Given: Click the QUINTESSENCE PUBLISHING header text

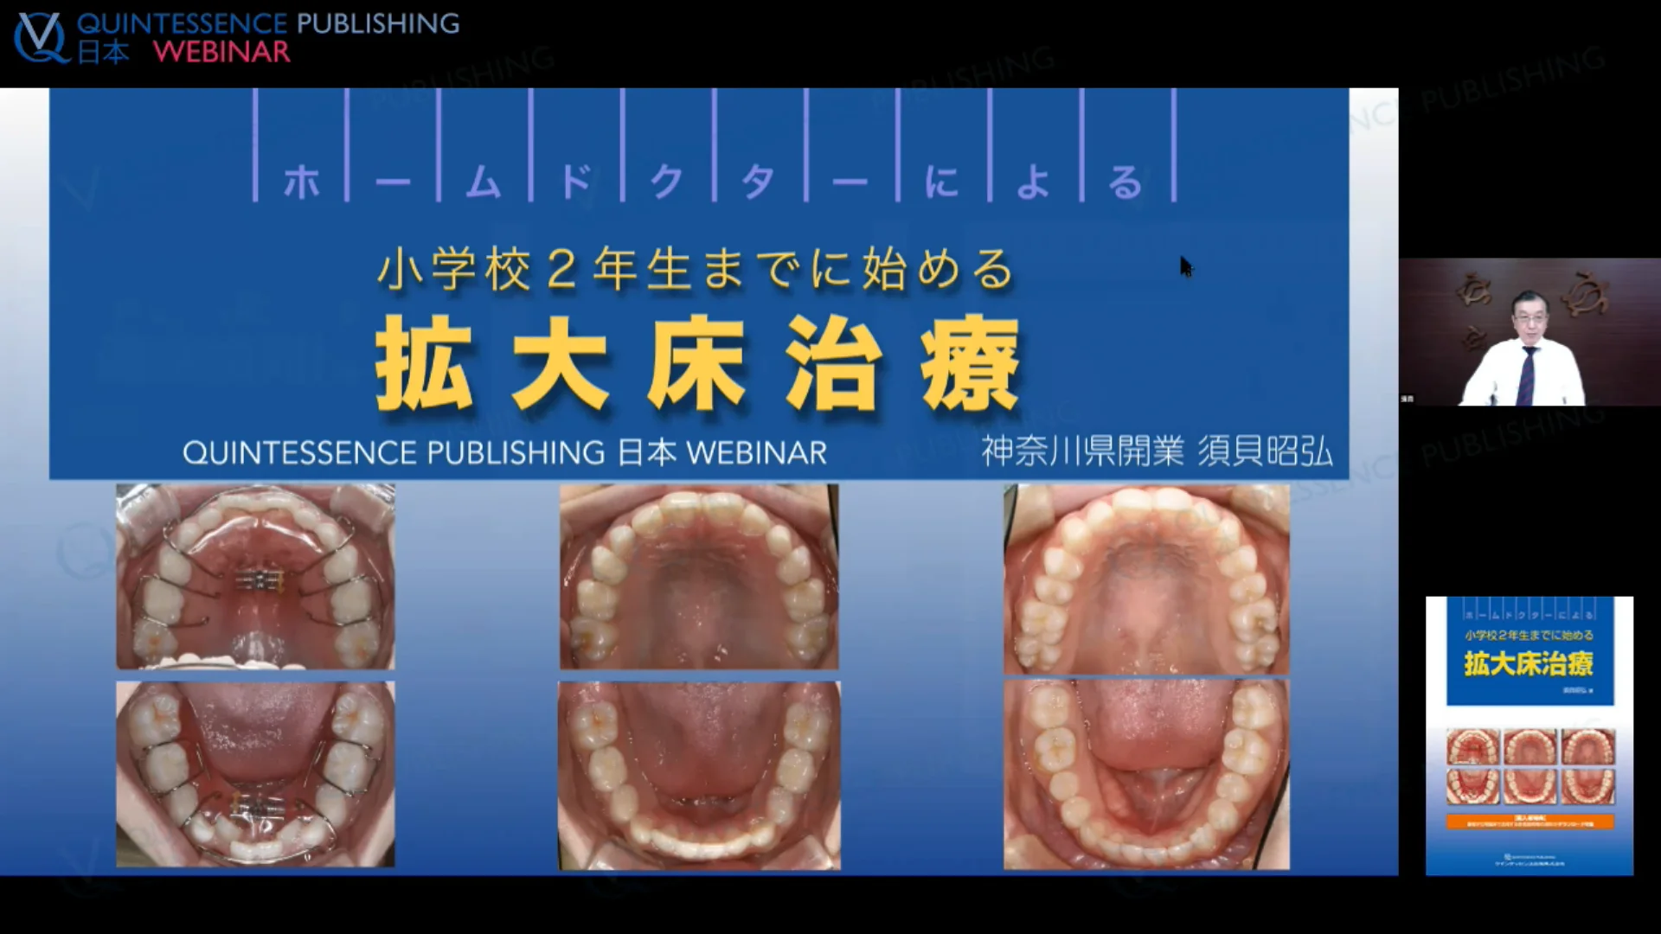Looking at the screenshot, I should [x=268, y=23].
